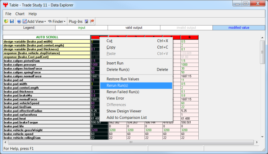Open the Chart menu
This screenshot has width=268, height=154.
(20, 14)
